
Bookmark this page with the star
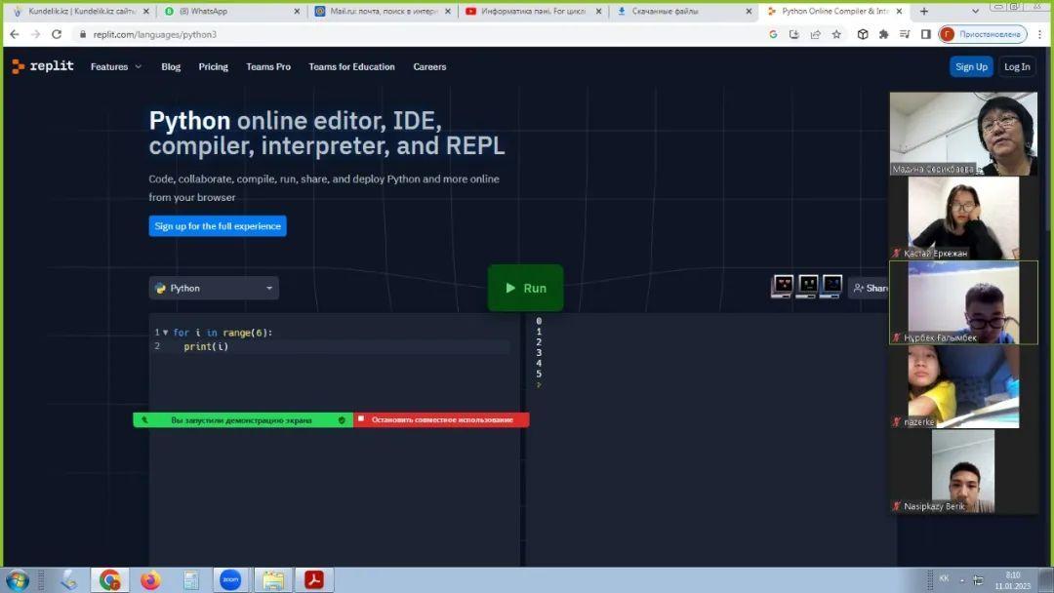(x=836, y=34)
